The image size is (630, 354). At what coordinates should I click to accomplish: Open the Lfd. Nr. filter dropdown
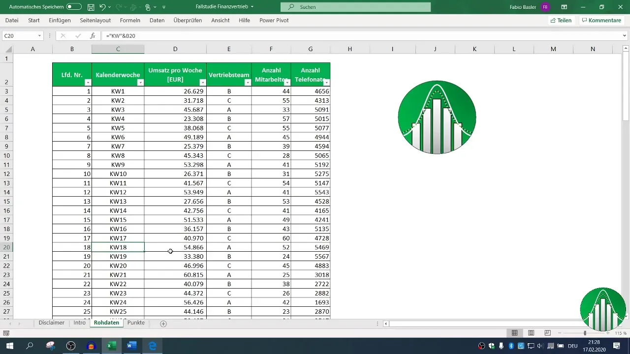point(88,83)
